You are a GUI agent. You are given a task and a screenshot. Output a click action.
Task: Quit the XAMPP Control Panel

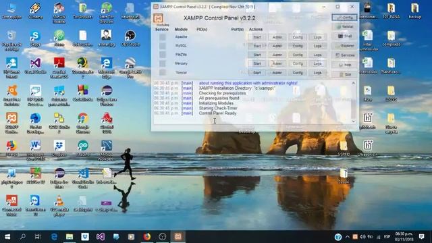(x=344, y=74)
